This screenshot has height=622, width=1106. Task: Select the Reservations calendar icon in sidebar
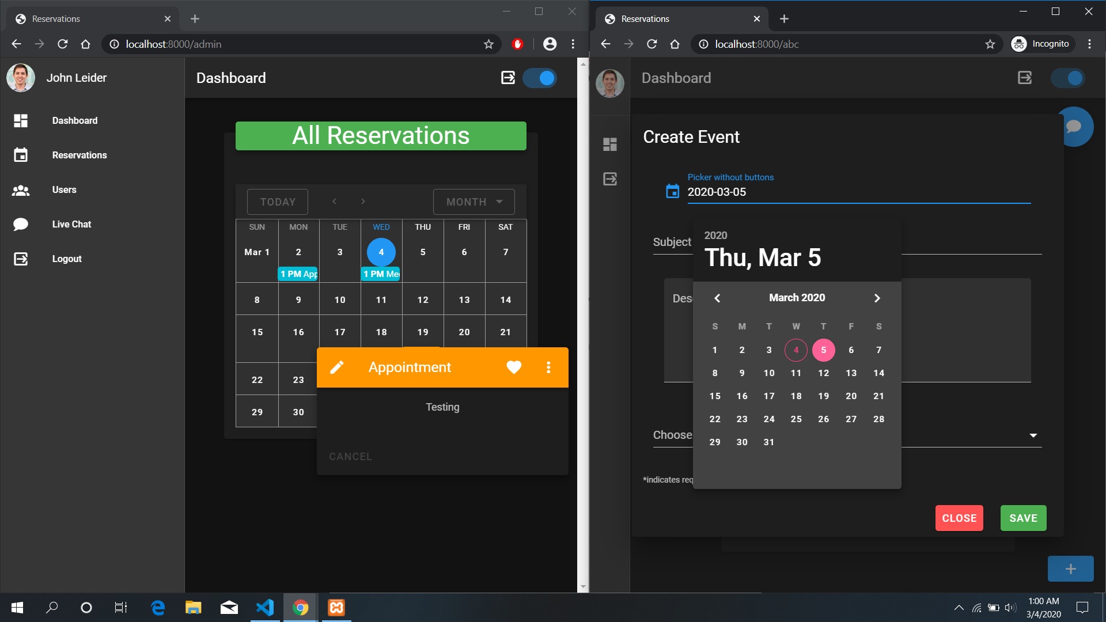tap(21, 155)
